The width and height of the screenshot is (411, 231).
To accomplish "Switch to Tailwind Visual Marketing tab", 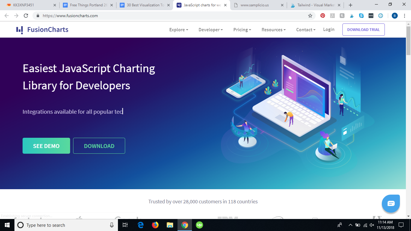I will pos(315,5).
